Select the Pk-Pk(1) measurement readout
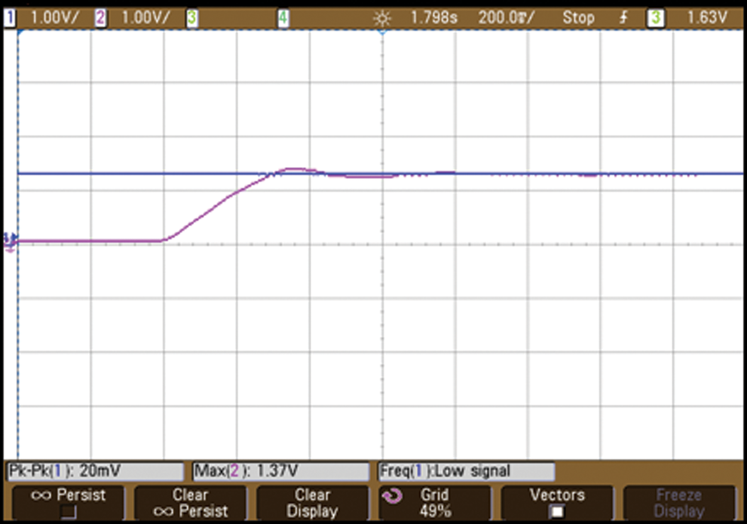 tap(94, 471)
